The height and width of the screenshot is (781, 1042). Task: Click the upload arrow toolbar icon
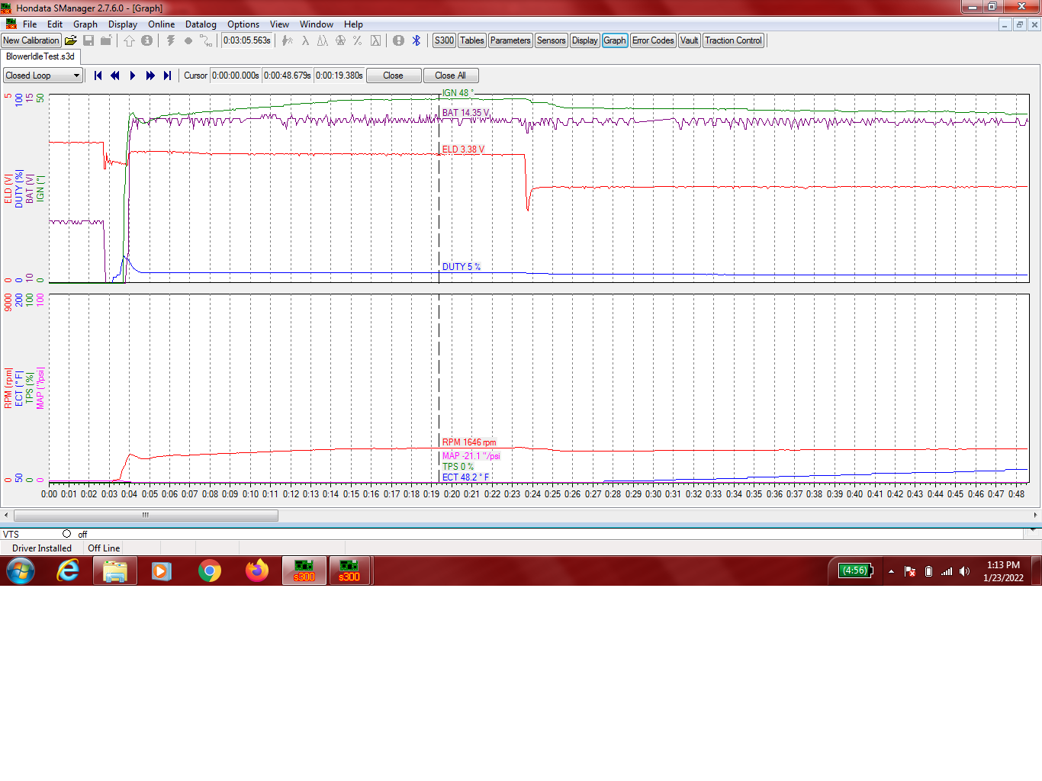pyautogui.click(x=129, y=40)
